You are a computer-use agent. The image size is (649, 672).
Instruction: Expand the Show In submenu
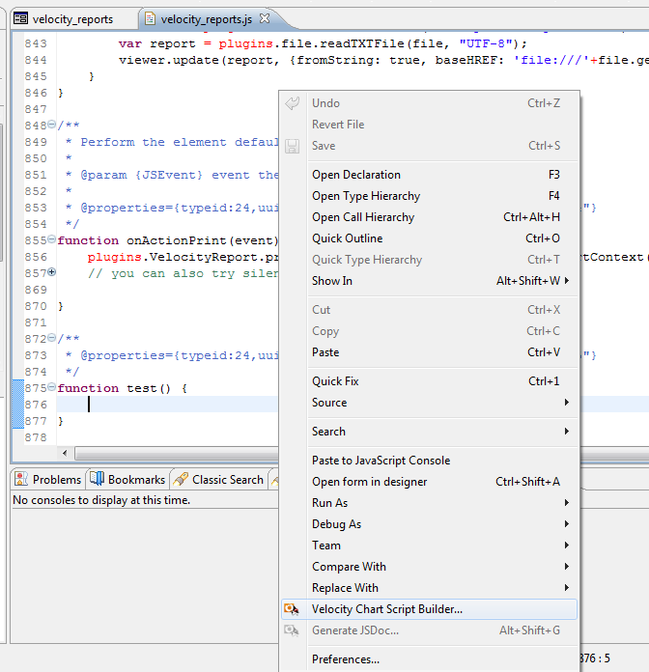click(429, 281)
